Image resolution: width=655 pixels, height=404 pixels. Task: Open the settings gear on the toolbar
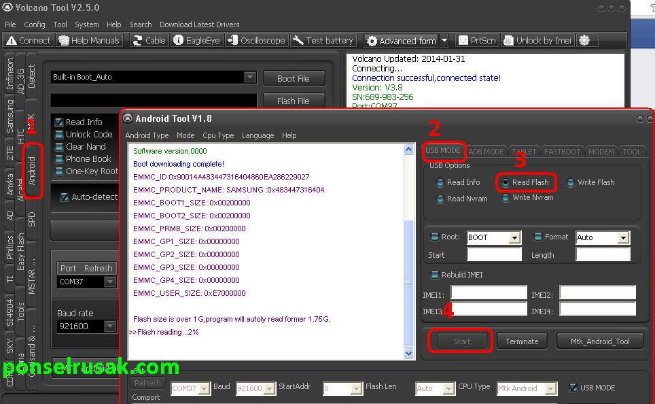point(586,40)
